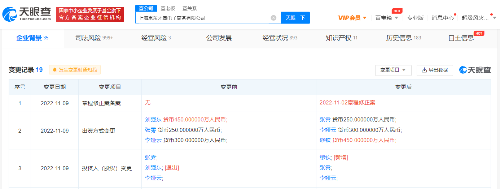Open the 经营风险 tab
The image size is (500, 189).
tap(156, 38)
